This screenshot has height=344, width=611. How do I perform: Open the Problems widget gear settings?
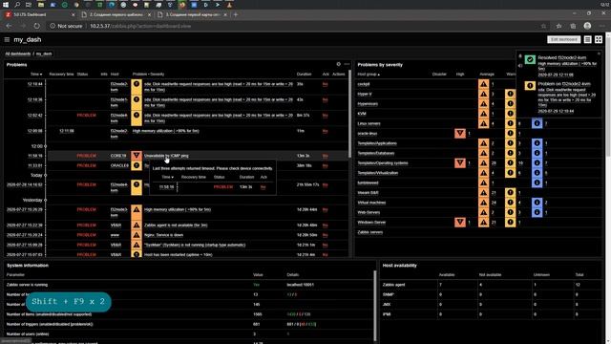pyautogui.click(x=338, y=64)
